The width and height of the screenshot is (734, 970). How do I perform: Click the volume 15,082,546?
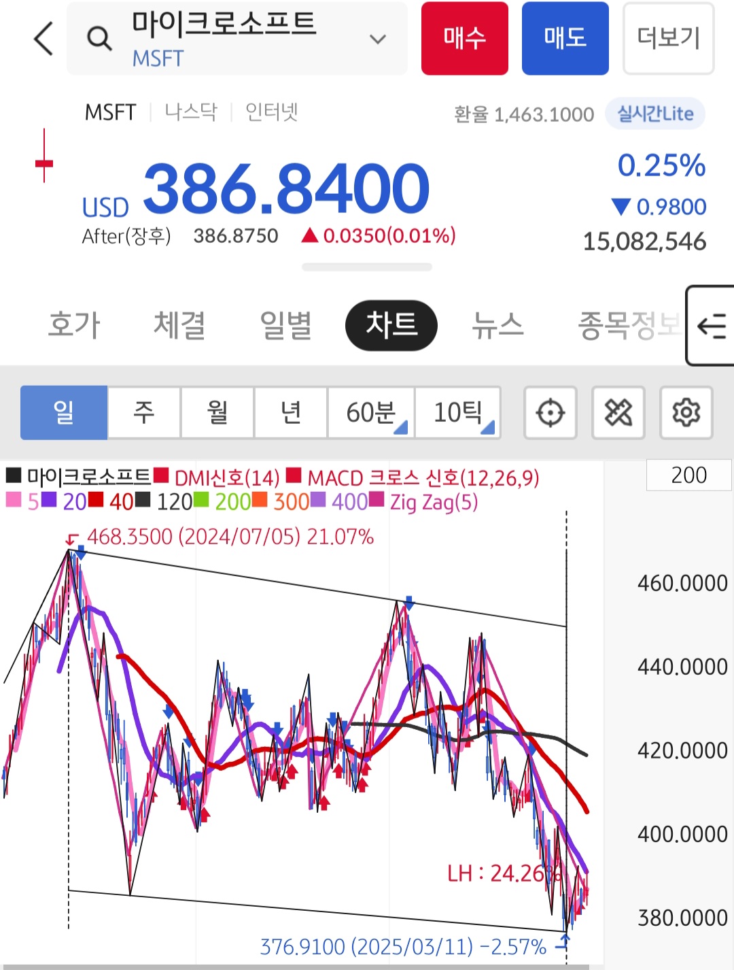tap(644, 241)
